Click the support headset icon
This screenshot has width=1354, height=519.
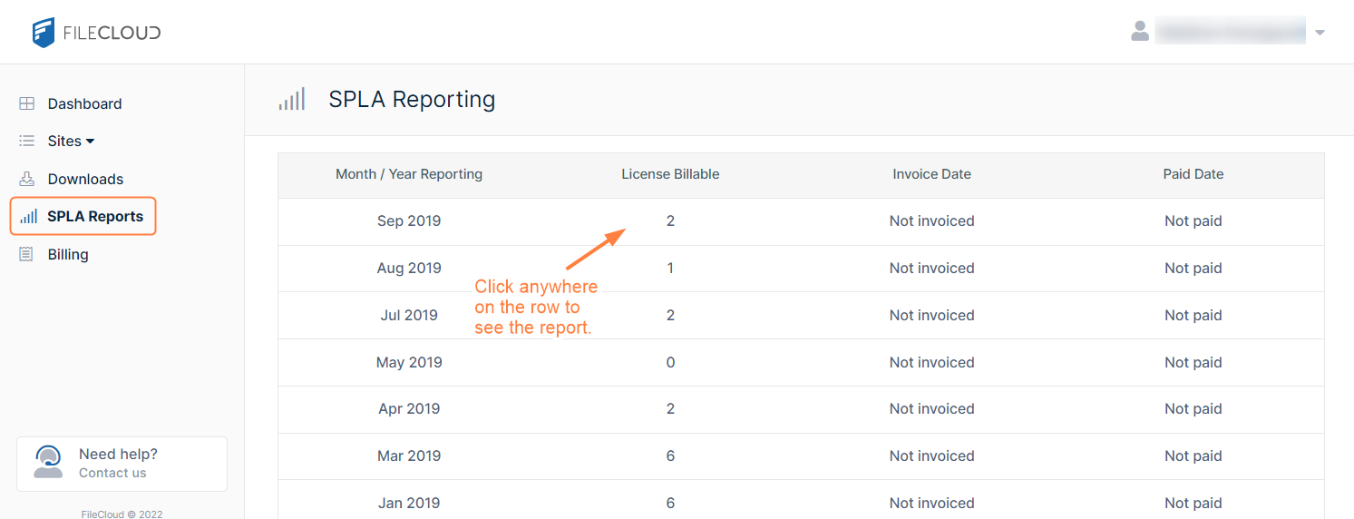[x=48, y=462]
